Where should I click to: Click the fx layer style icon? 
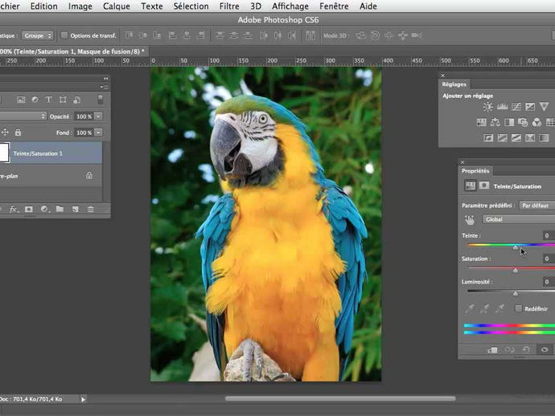pyautogui.click(x=14, y=209)
